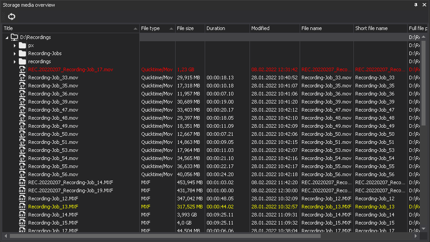Click the file icon of Recording-Job_54.mov
Image resolution: width=430 pixels, height=242 pixels.
pyautogui.click(x=22, y=158)
